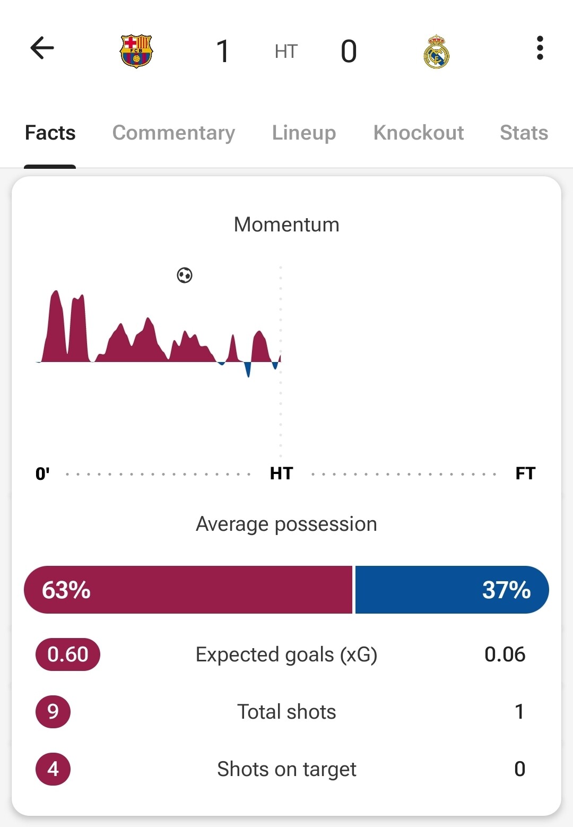
Task: Tap the Real Madrid crest
Action: (436, 51)
